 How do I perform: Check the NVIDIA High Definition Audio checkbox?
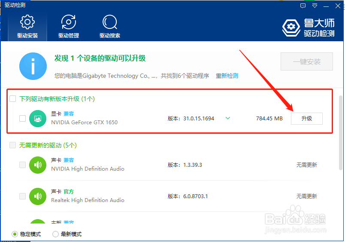coord(22,165)
